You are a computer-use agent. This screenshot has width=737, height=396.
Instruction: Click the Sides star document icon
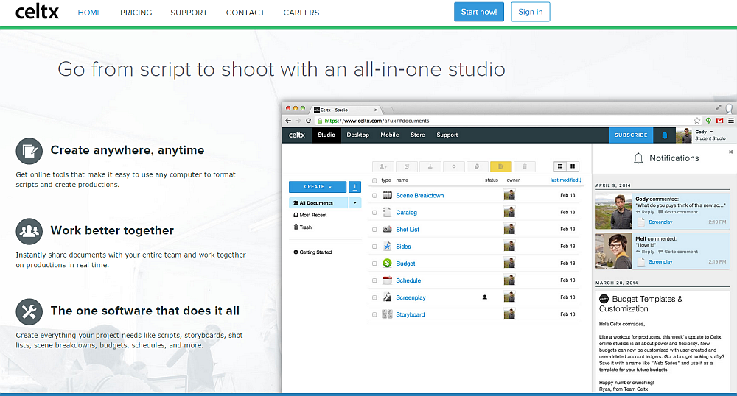point(388,247)
